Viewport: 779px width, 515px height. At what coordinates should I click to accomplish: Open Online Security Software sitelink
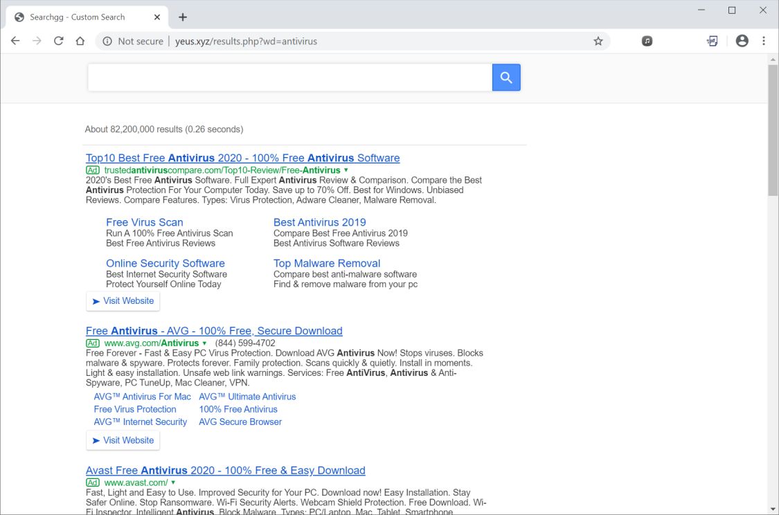[x=165, y=263]
